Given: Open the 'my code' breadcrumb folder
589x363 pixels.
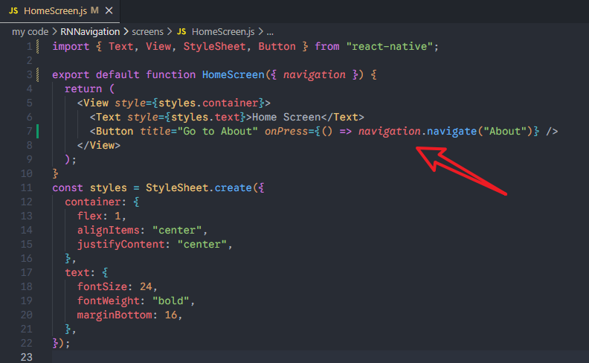Looking at the screenshot, I should click(30, 32).
